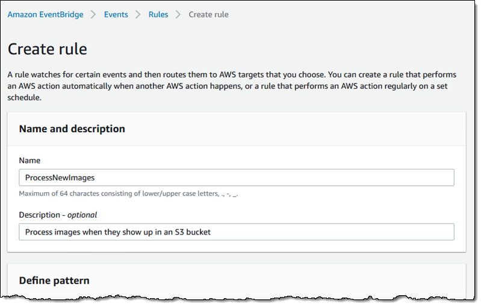Viewport: 481px width, 306px height.
Task: Click the chevron before Create rule breadcrumb
Action: (x=178, y=14)
